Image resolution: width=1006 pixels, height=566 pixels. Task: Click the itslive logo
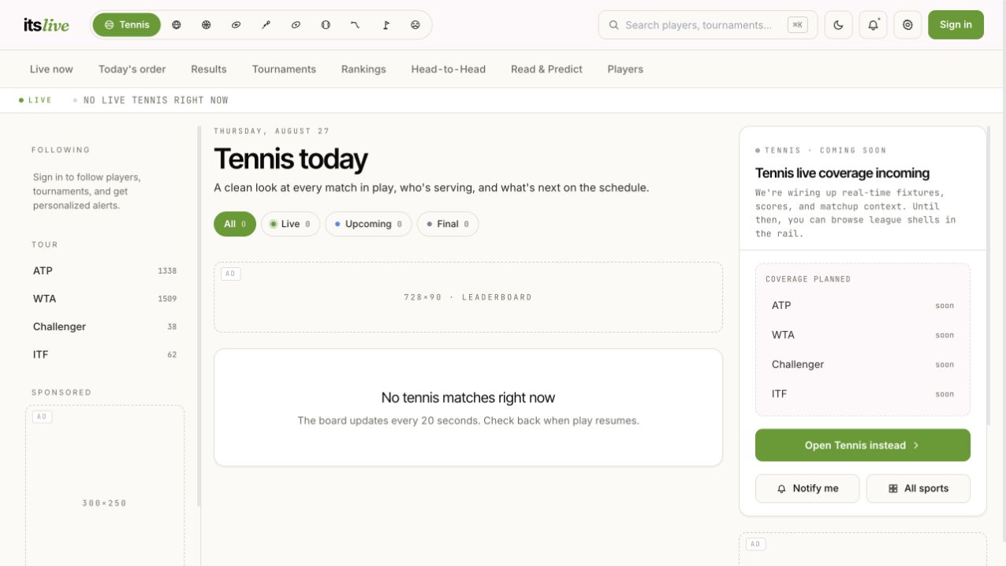(47, 24)
